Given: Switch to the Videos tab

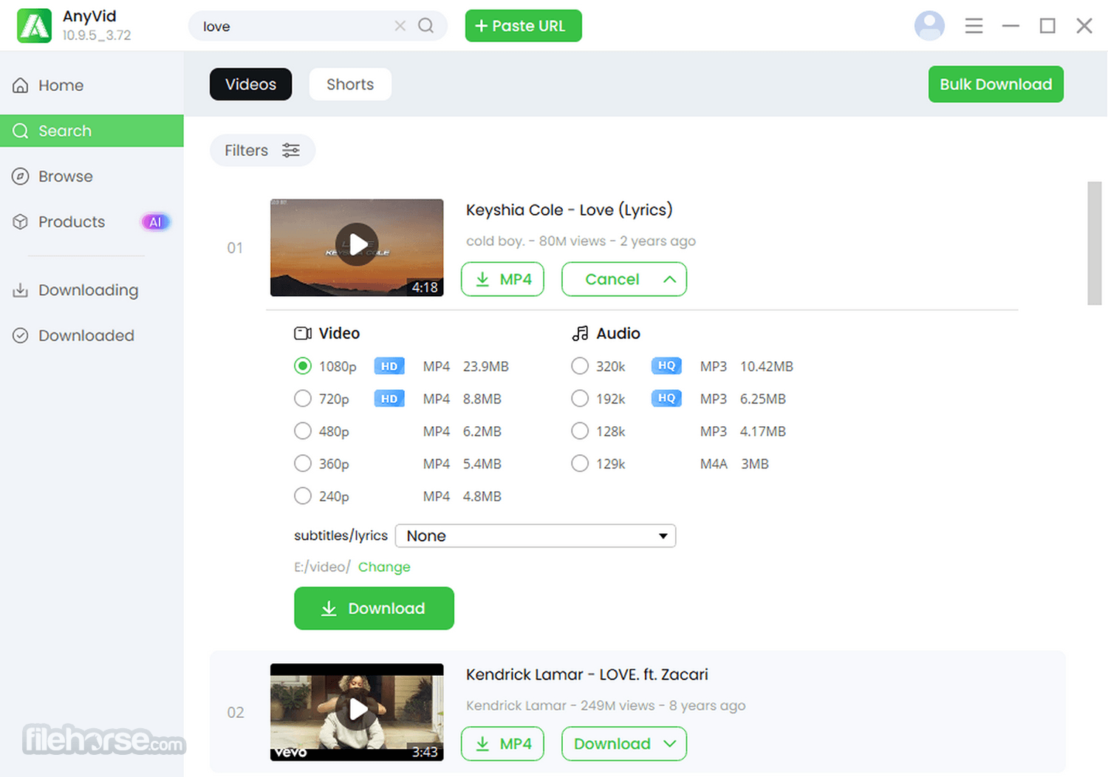Looking at the screenshot, I should [x=250, y=84].
